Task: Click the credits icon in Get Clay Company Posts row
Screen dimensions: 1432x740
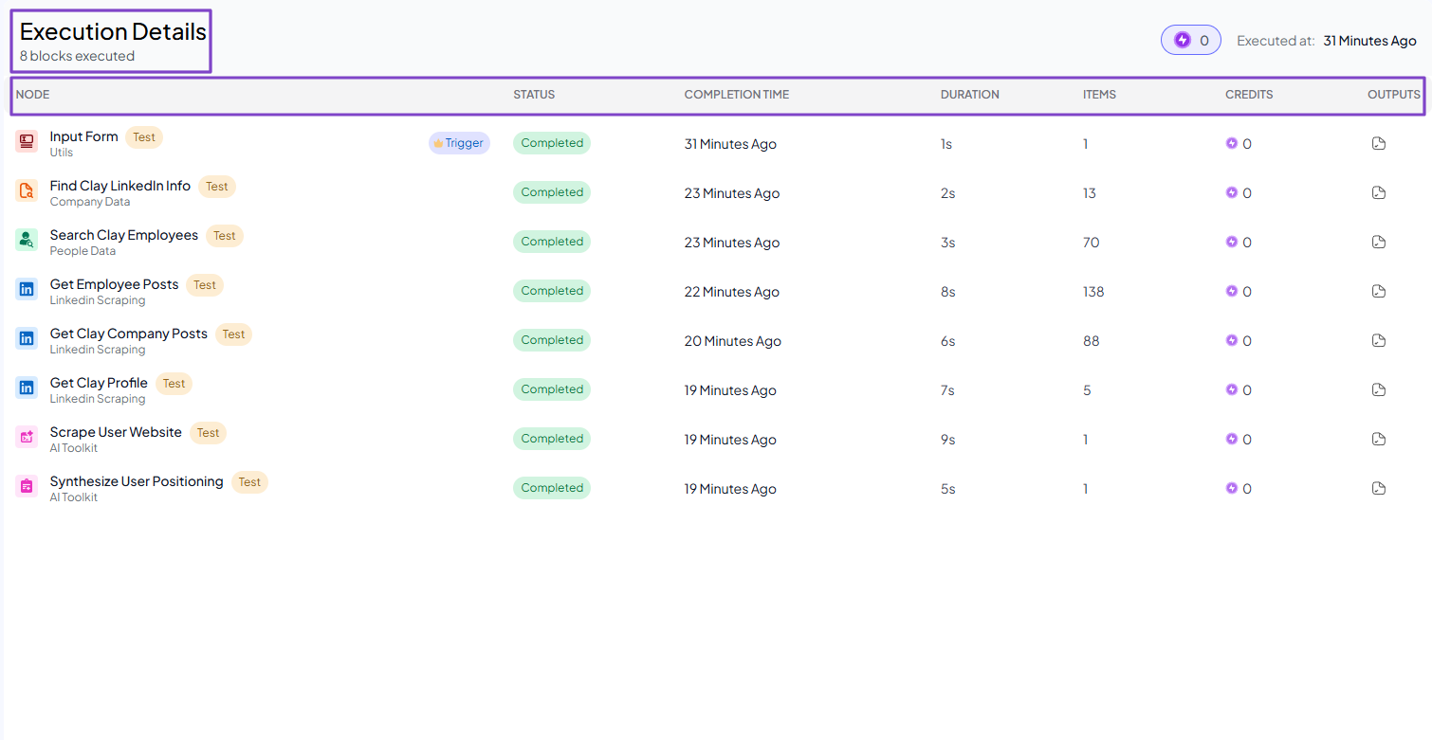Action: click(x=1232, y=340)
